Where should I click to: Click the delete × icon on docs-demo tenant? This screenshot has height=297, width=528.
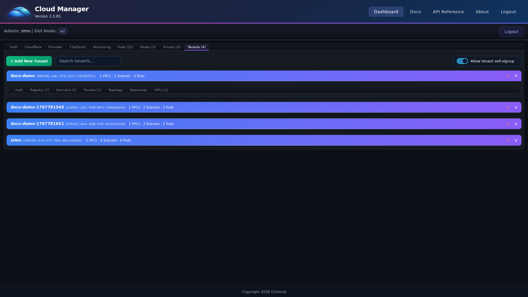coord(508,76)
